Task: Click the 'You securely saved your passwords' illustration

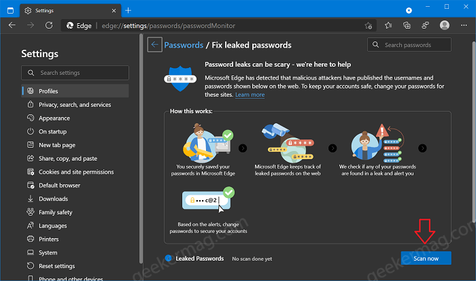Action: [x=208, y=143]
